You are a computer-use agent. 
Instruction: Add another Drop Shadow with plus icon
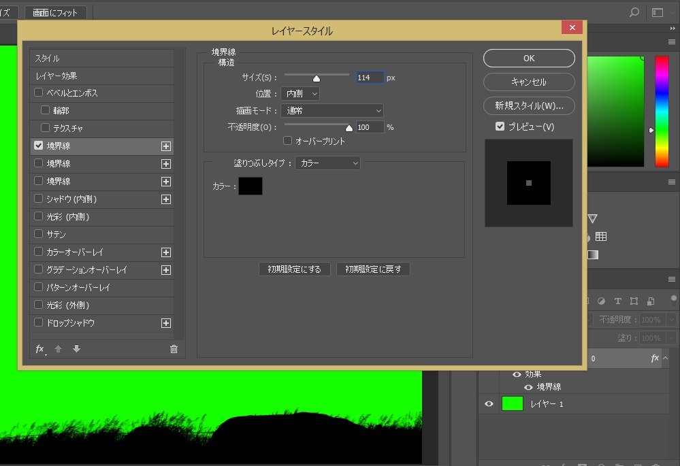(165, 323)
